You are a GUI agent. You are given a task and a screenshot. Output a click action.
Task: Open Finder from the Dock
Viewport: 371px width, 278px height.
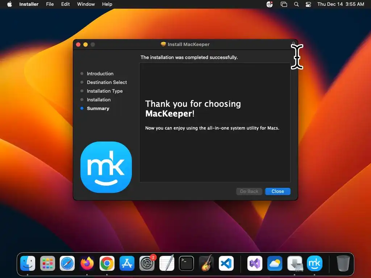click(28, 263)
